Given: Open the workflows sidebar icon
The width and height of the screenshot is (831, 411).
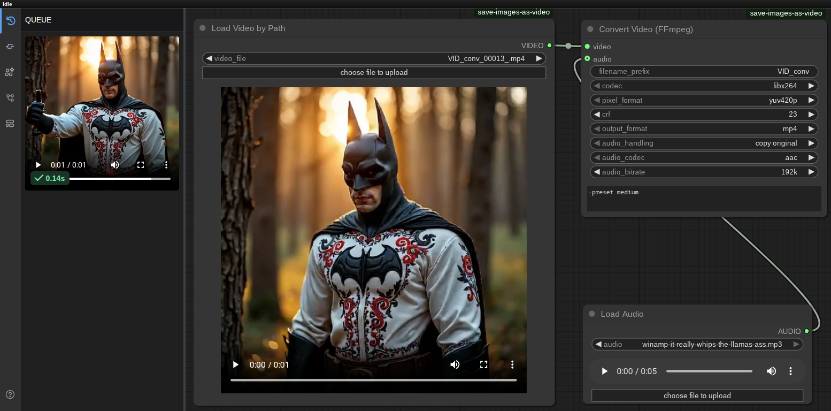Looking at the screenshot, I should [x=10, y=98].
